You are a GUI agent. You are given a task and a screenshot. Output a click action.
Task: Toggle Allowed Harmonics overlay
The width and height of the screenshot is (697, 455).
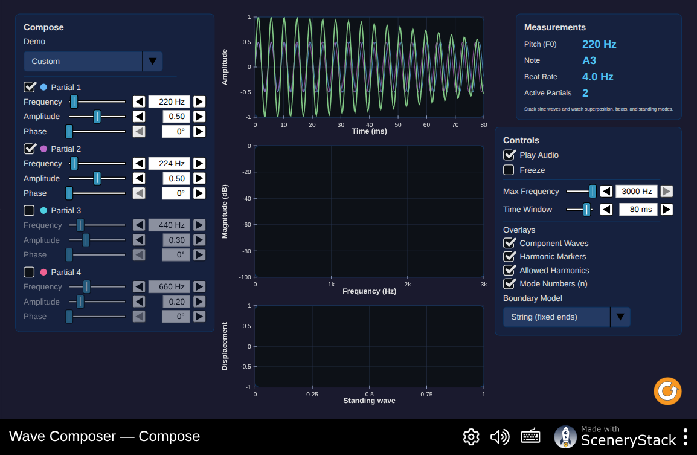[509, 270]
